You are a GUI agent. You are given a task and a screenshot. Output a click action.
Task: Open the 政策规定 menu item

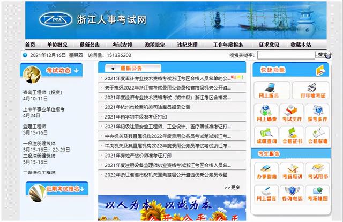tap(155, 45)
